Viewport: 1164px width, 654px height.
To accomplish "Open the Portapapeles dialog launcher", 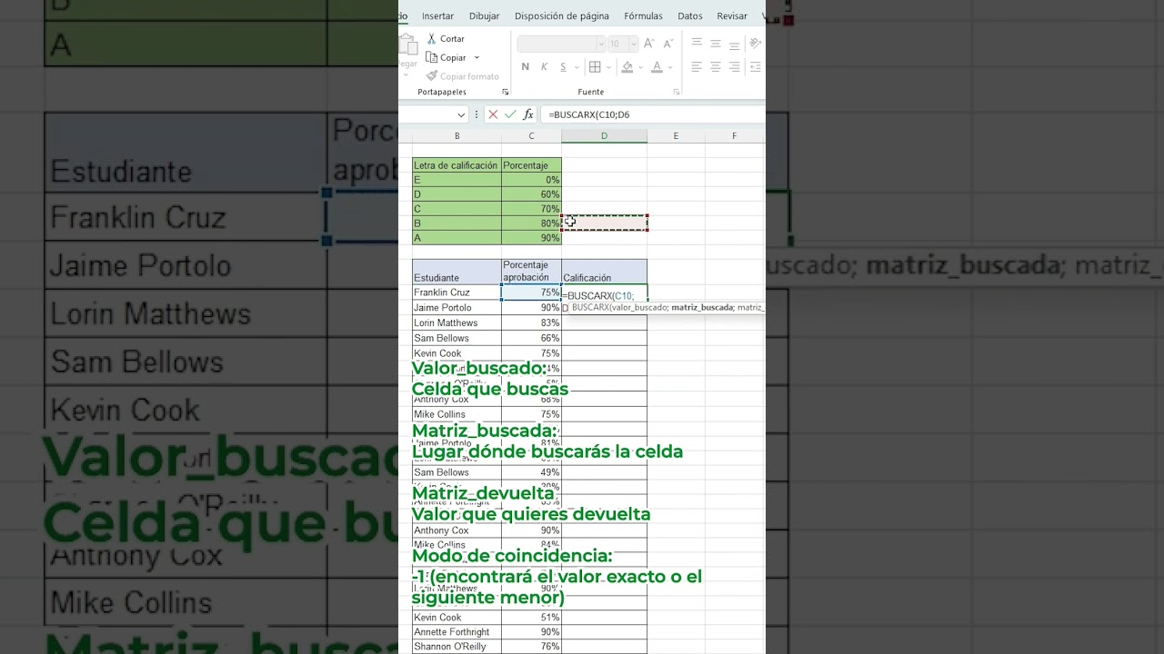I will [x=506, y=93].
